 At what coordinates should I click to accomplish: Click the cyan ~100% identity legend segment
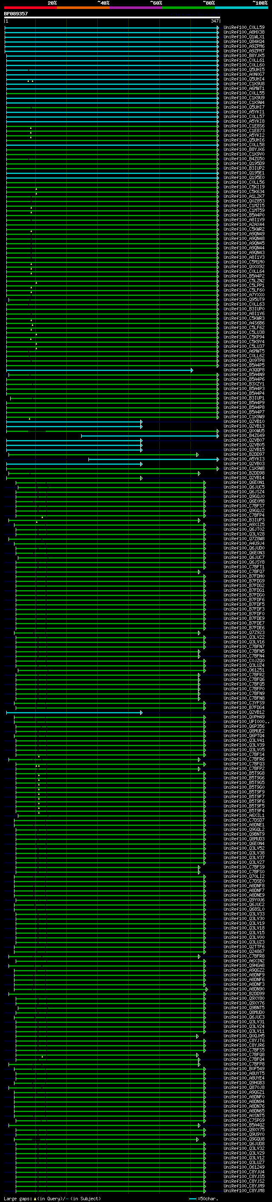pyautogui.click(x=241, y=8)
